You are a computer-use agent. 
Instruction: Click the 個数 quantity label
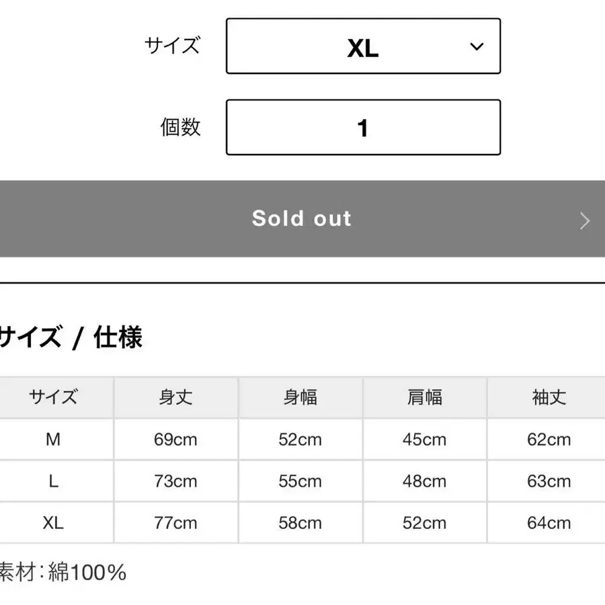(x=180, y=126)
